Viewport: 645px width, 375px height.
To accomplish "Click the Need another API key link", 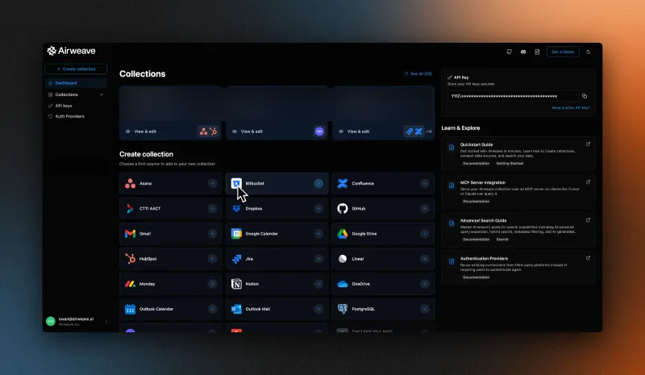I will click(x=570, y=107).
